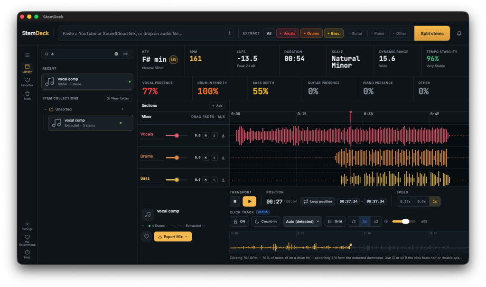
Task: Collapse the Unsorted folder
Action: [x=46, y=110]
